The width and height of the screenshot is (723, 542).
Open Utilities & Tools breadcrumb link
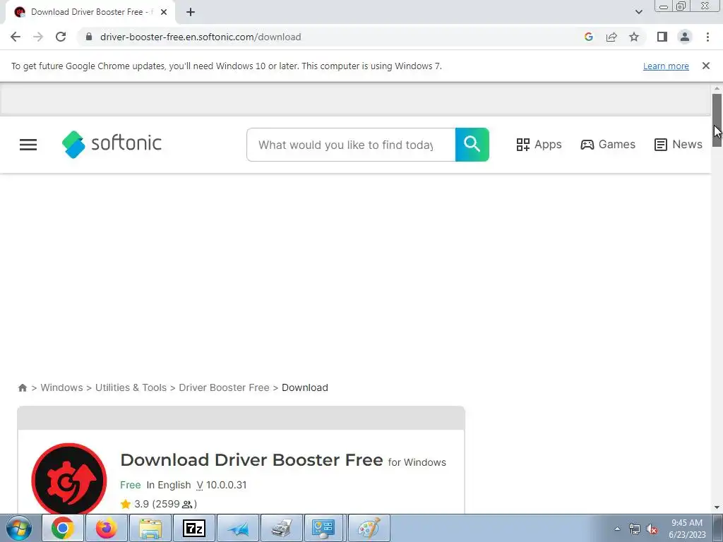(131, 387)
